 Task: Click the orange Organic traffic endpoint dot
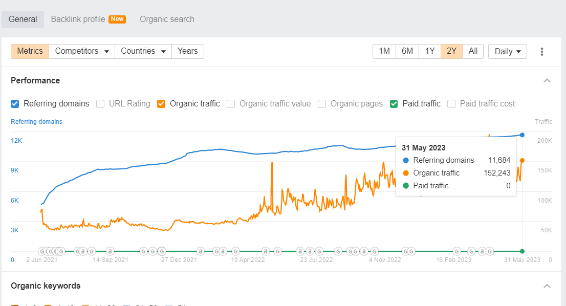pos(522,161)
